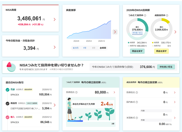The image size is (182, 132).
Task: Open the 2026 NISA investment amount arrow
Action: coord(175,32)
